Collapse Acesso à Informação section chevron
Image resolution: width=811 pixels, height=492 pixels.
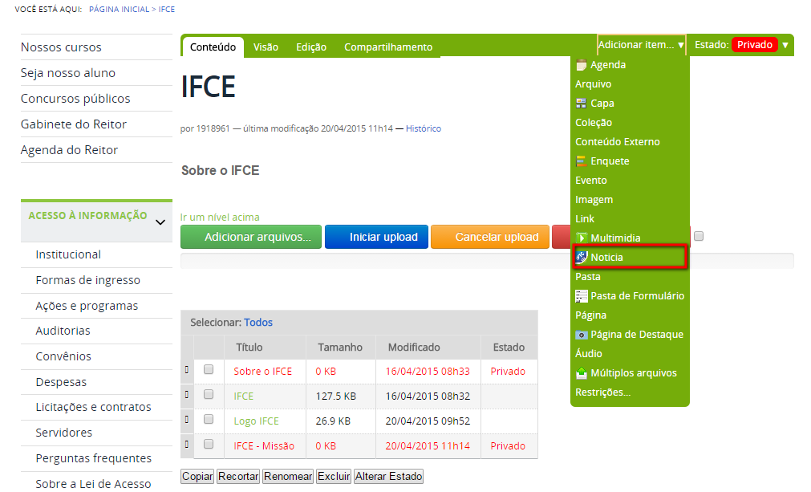coord(160,222)
